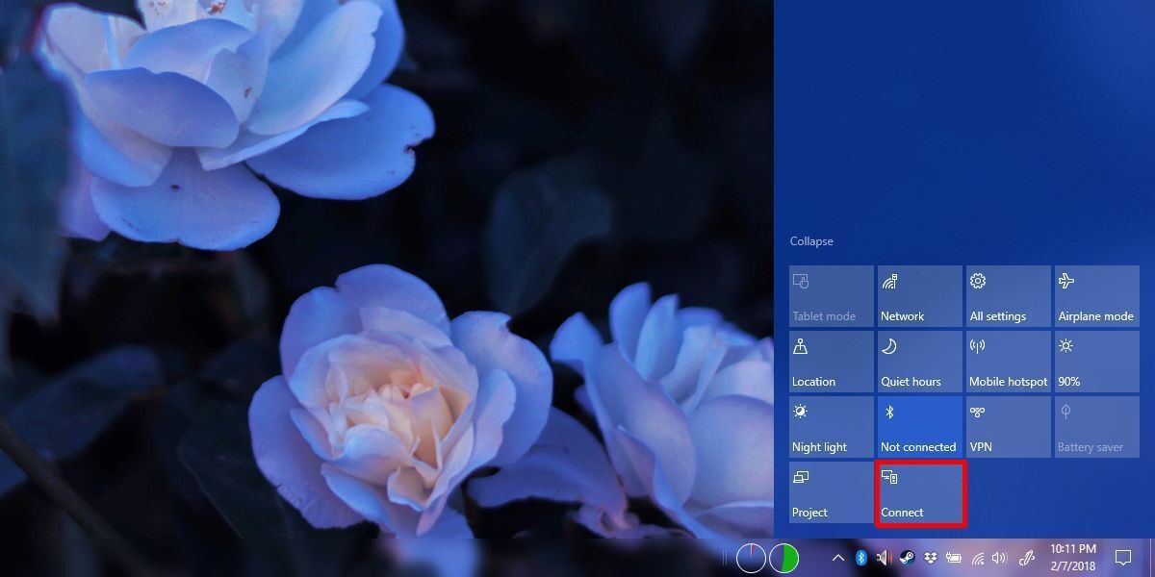
Task: Open the Dropbox system tray icon
Action: (x=931, y=559)
